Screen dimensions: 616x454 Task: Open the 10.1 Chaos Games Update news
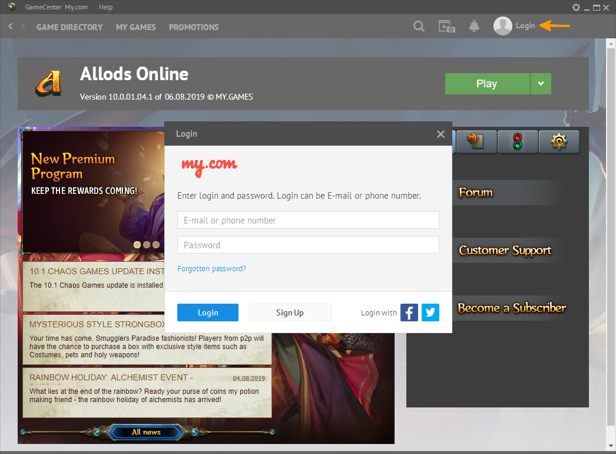(x=94, y=286)
